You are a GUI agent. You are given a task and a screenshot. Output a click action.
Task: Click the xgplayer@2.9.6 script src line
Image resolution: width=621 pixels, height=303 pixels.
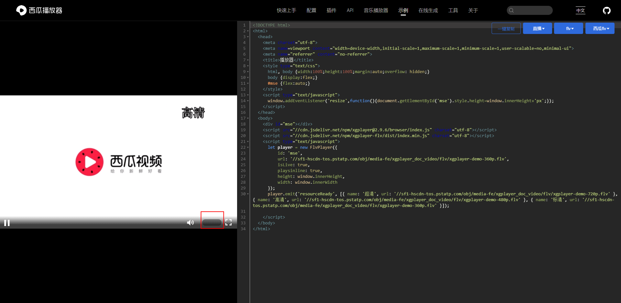(x=380, y=130)
